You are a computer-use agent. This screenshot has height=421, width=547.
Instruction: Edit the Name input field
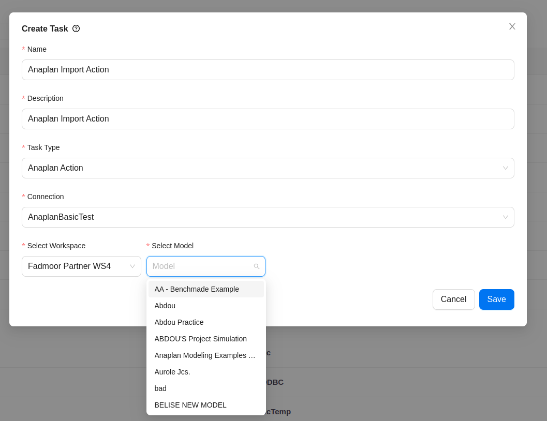click(x=268, y=70)
